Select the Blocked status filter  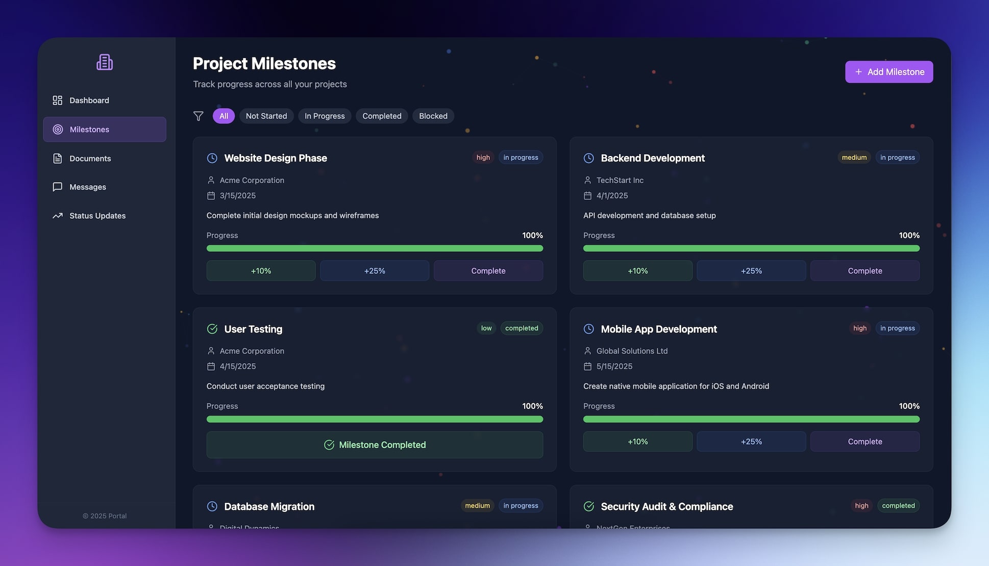coord(433,116)
